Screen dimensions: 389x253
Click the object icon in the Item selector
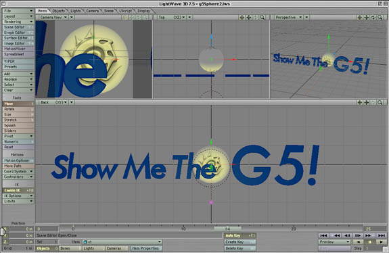pyautogui.click(x=85, y=242)
